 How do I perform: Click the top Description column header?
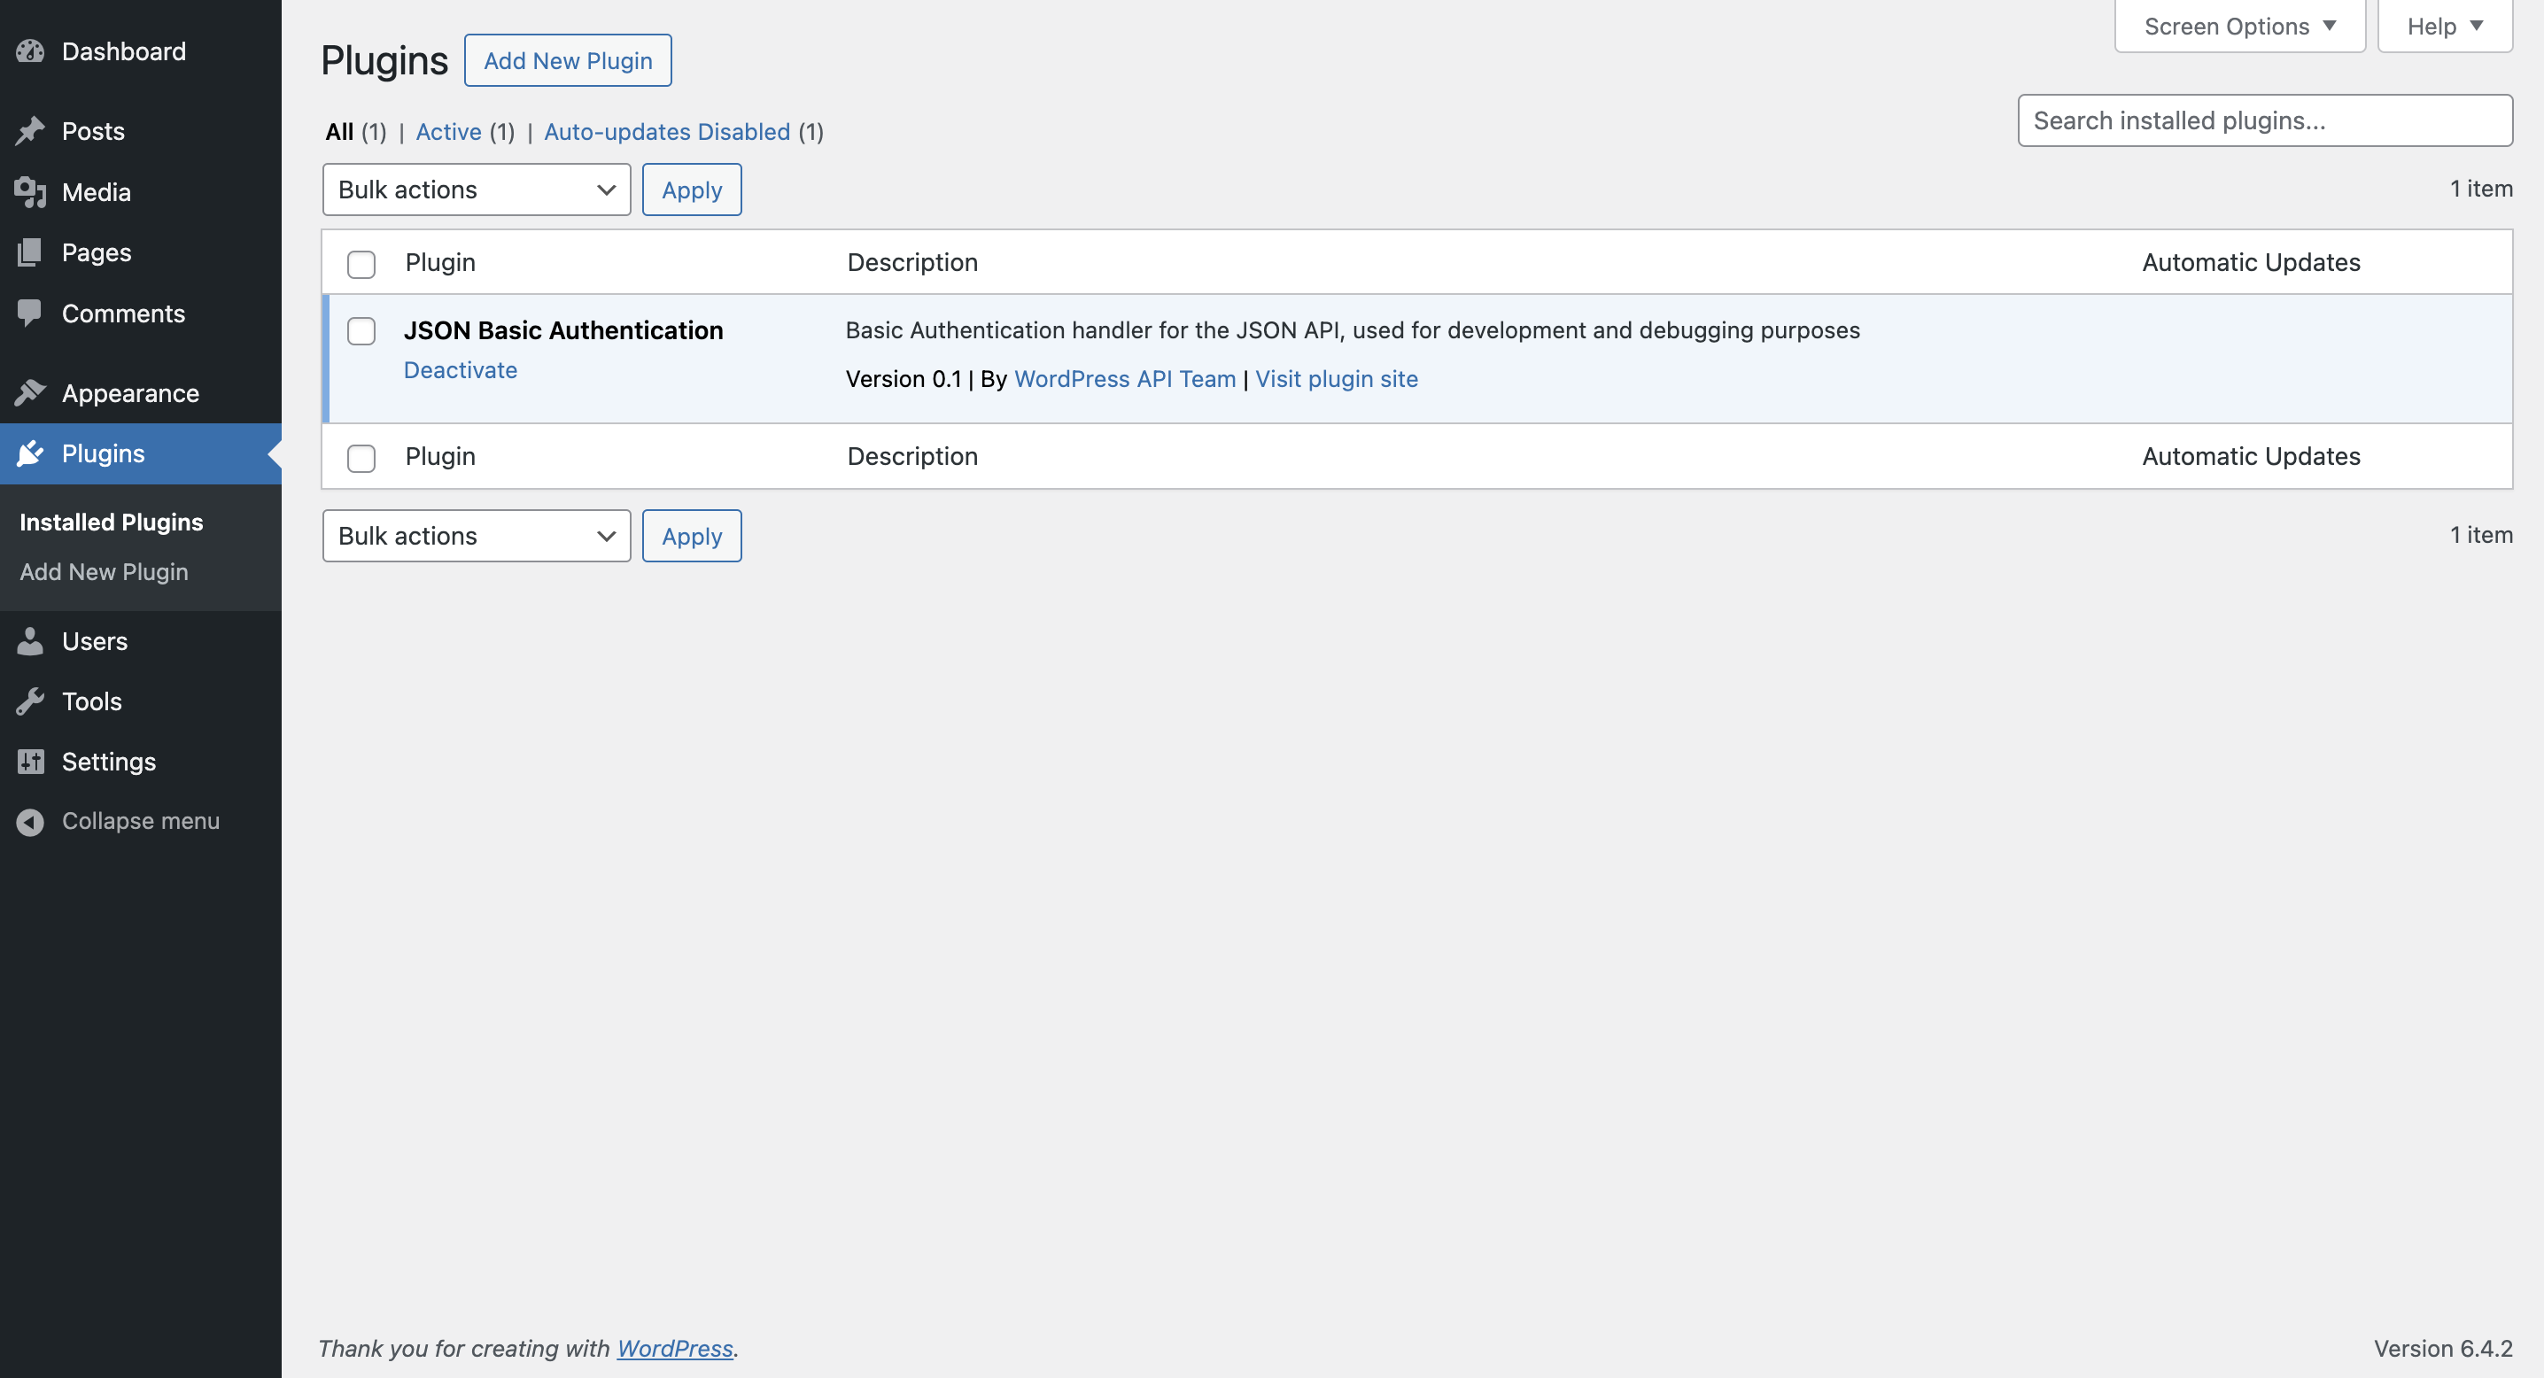pos(912,262)
